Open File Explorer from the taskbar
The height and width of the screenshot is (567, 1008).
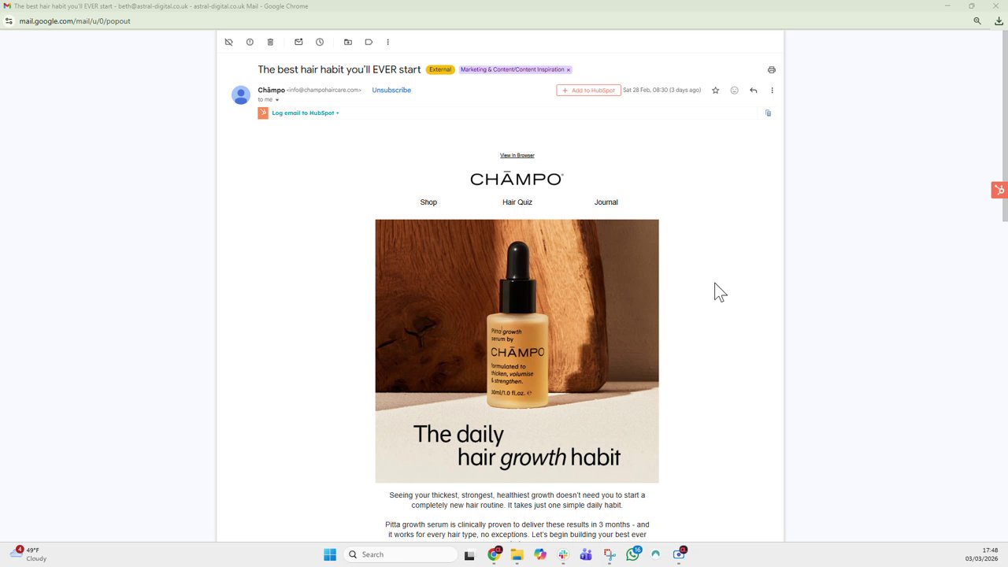click(517, 554)
